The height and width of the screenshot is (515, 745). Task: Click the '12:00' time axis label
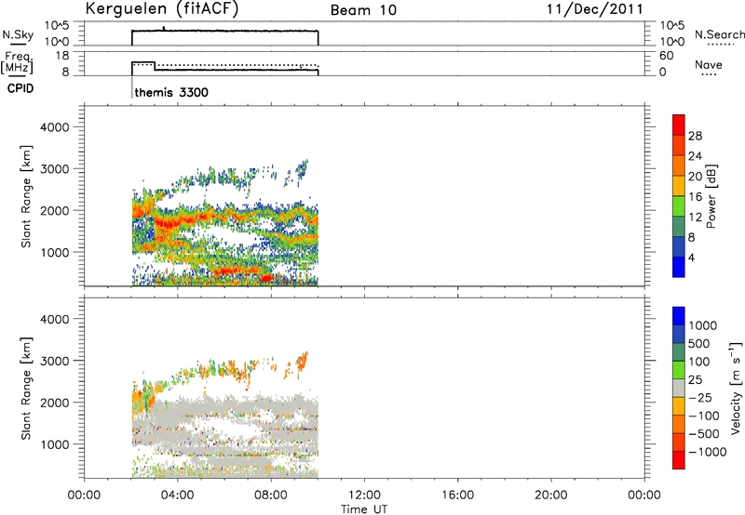pyautogui.click(x=364, y=495)
